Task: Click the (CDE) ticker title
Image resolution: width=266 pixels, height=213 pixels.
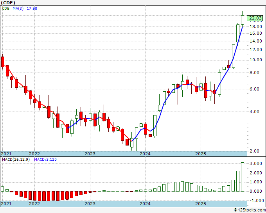Action: 8,3
